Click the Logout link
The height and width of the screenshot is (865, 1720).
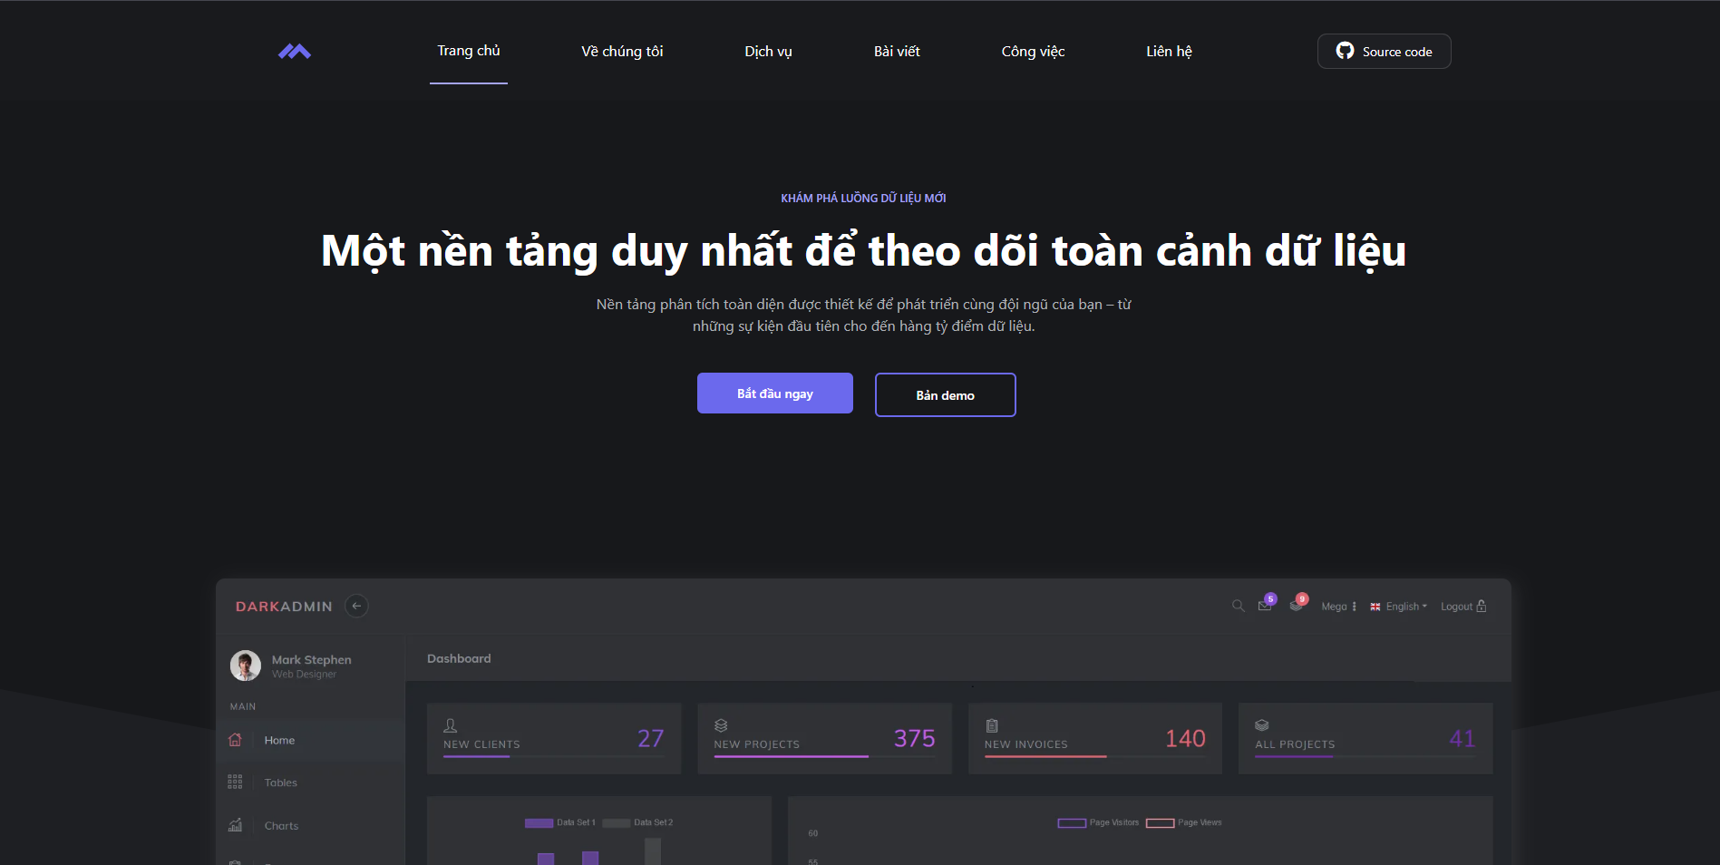pyautogui.click(x=1462, y=607)
